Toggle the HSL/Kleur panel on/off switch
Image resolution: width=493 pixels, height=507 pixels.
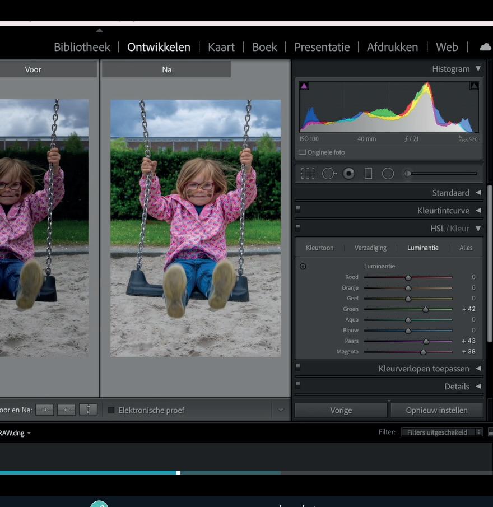coord(298,228)
